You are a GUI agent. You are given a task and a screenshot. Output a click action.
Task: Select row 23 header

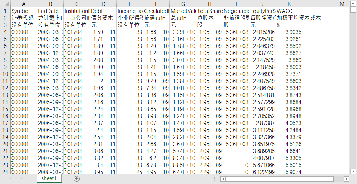5,165
